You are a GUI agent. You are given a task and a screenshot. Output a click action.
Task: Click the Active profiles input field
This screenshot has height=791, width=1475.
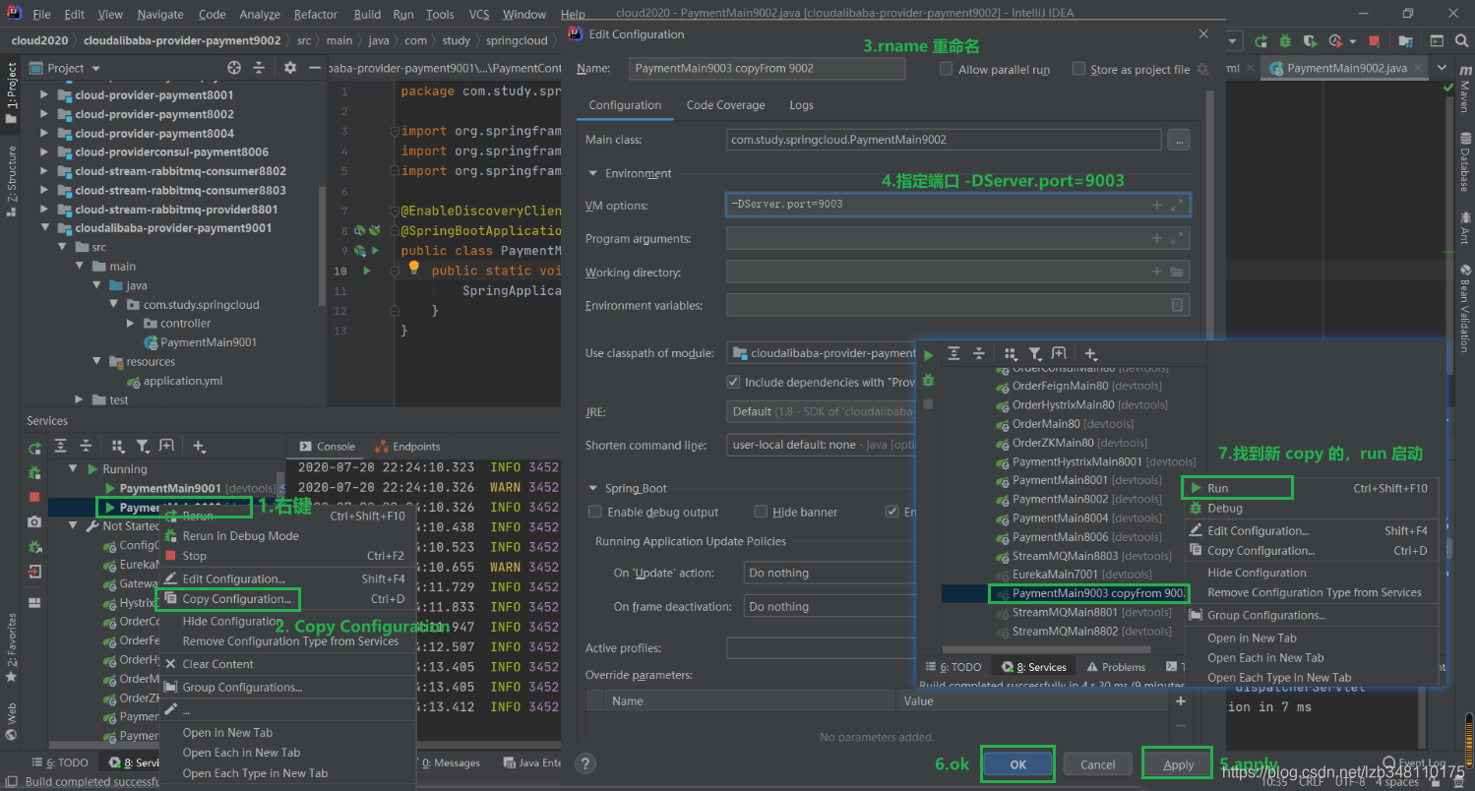click(821, 648)
